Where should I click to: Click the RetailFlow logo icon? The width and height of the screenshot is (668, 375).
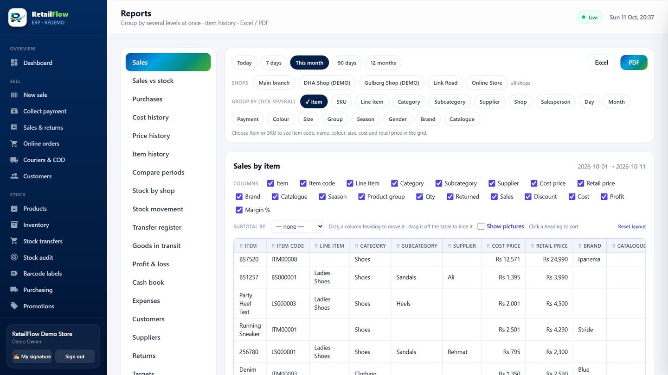[18, 18]
